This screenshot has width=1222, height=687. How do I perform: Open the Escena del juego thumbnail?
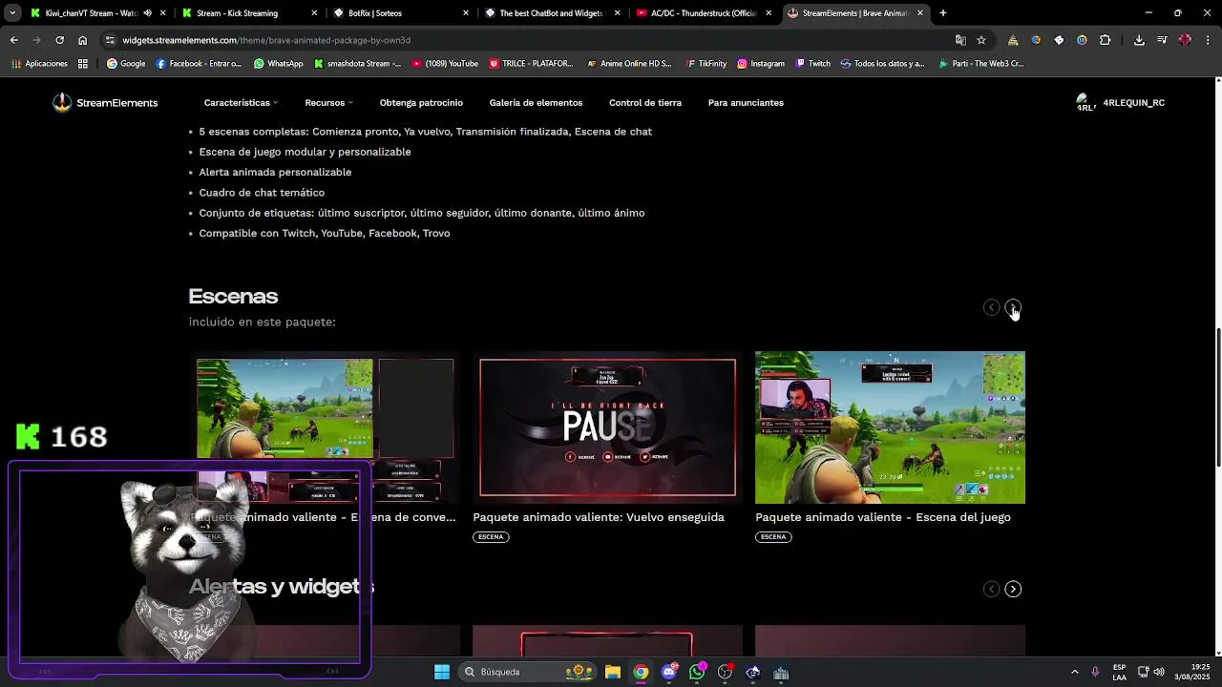890,427
